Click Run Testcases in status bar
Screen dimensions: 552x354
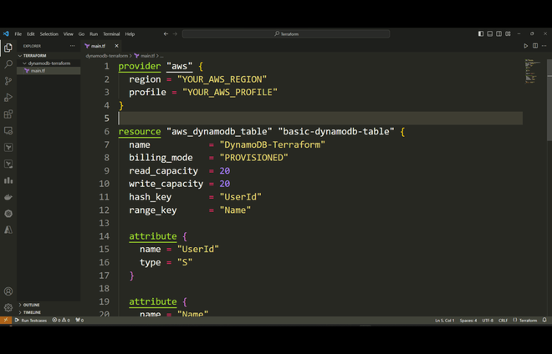coord(31,321)
